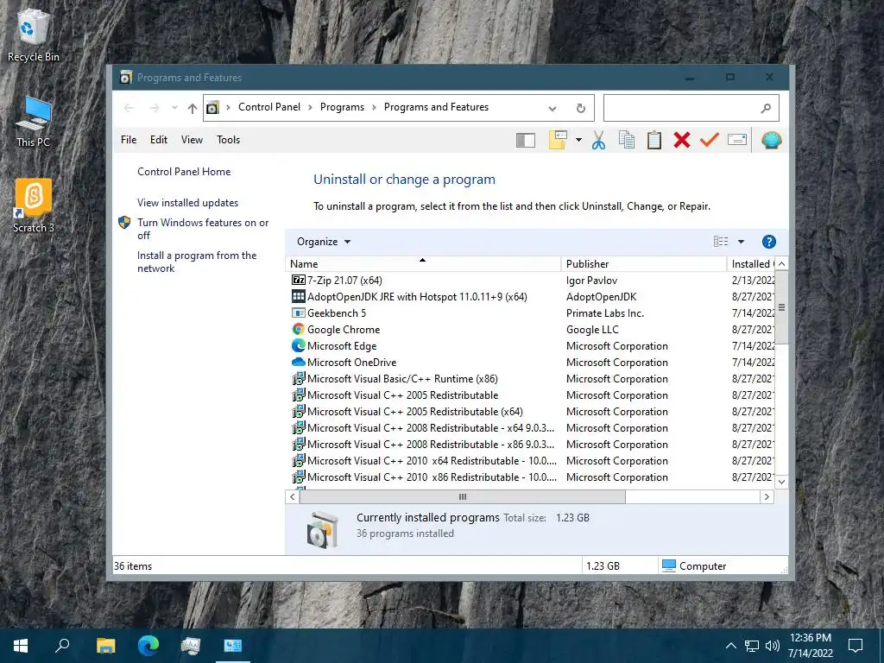This screenshot has height=663, width=884.
Task: Click Turn Windows features on or off
Action: 203,229
